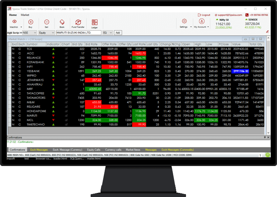Open the EQ series dropdown
The width and height of the screenshot is (277, 197).
point(108,33)
